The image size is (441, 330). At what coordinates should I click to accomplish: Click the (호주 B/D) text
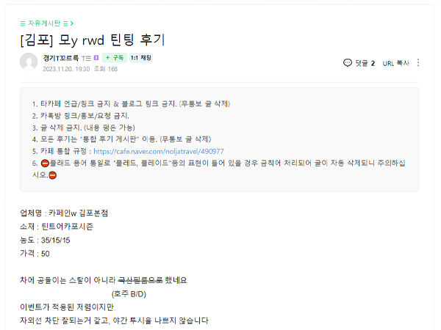[128, 293]
